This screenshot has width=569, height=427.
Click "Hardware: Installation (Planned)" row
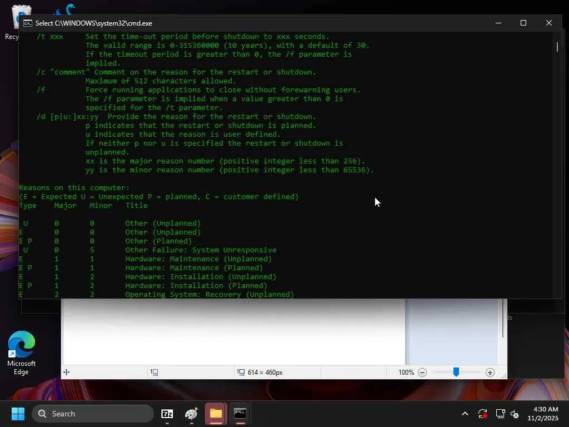[x=196, y=286]
